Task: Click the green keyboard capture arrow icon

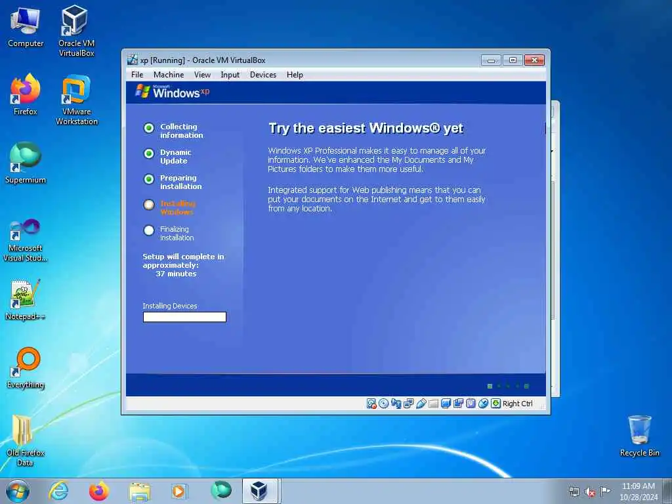Action: click(x=496, y=404)
